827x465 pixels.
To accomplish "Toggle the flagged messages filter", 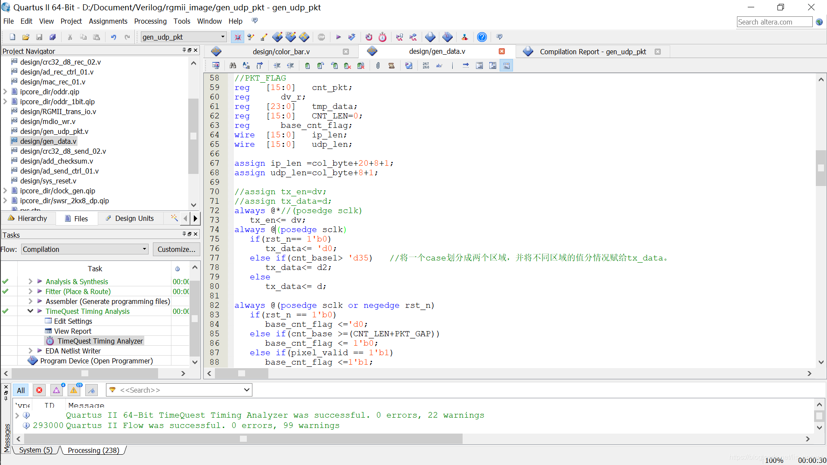I will (x=91, y=390).
